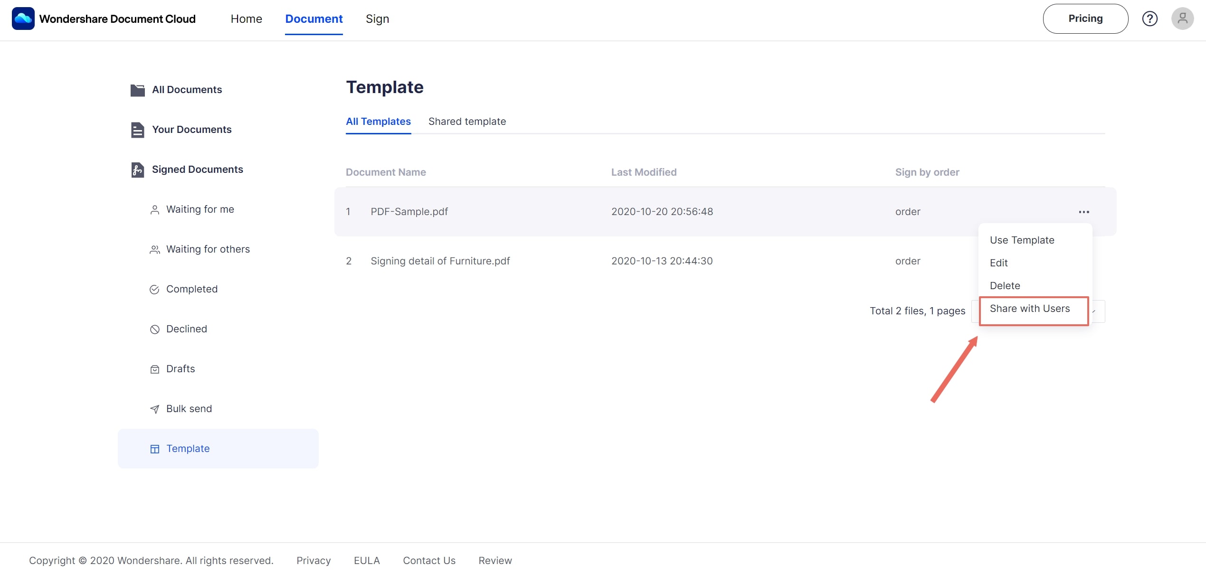Click the Template layout icon in sidebar
1206x574 pixels.
pos(155,449)
